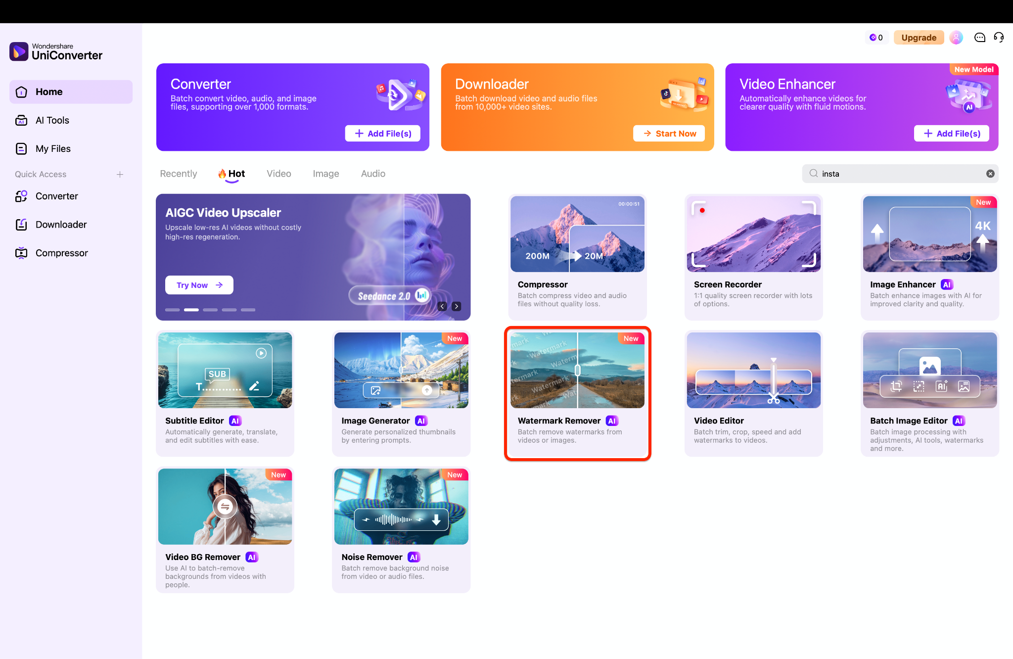Open the Video BG Remover thumbnail

pyautogui.click(x=225, y=507)
